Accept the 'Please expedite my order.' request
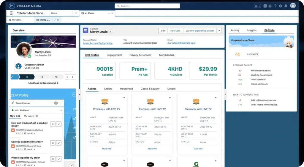 (59, 160)
